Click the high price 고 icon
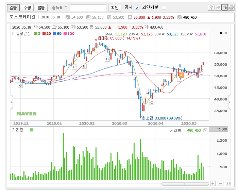Screen dimensions: 238x190 point(88,17)
